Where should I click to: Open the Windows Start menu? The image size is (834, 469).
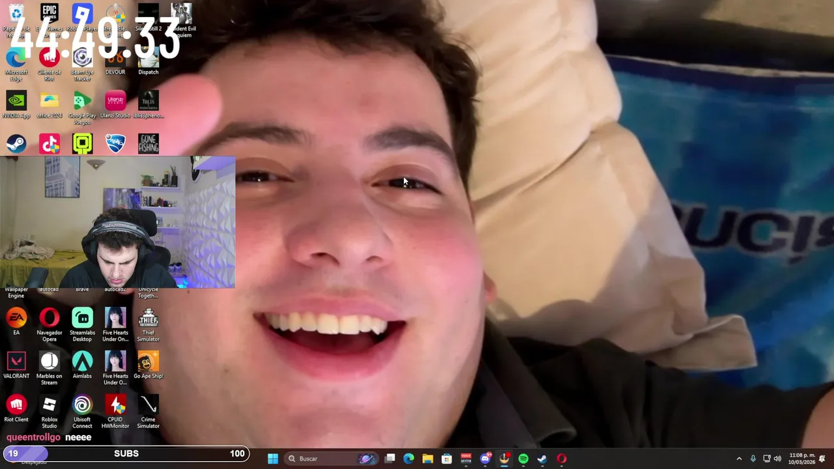click(273, 459)
